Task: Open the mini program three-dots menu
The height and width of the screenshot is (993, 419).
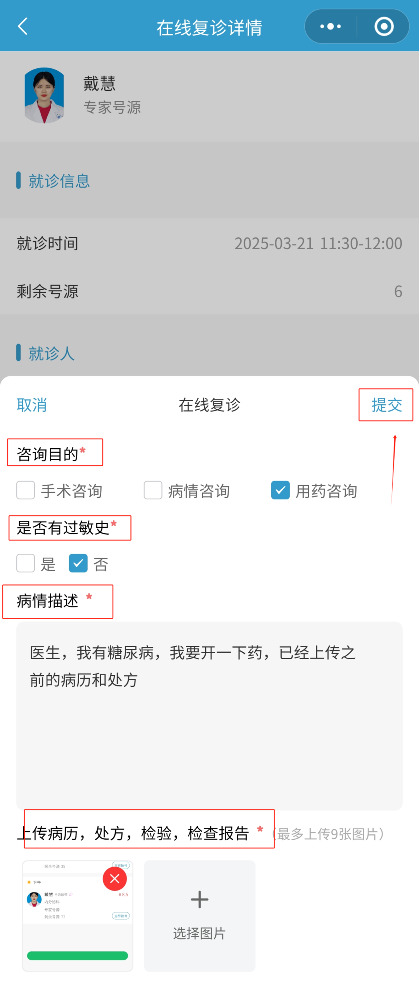Action: 330,26
